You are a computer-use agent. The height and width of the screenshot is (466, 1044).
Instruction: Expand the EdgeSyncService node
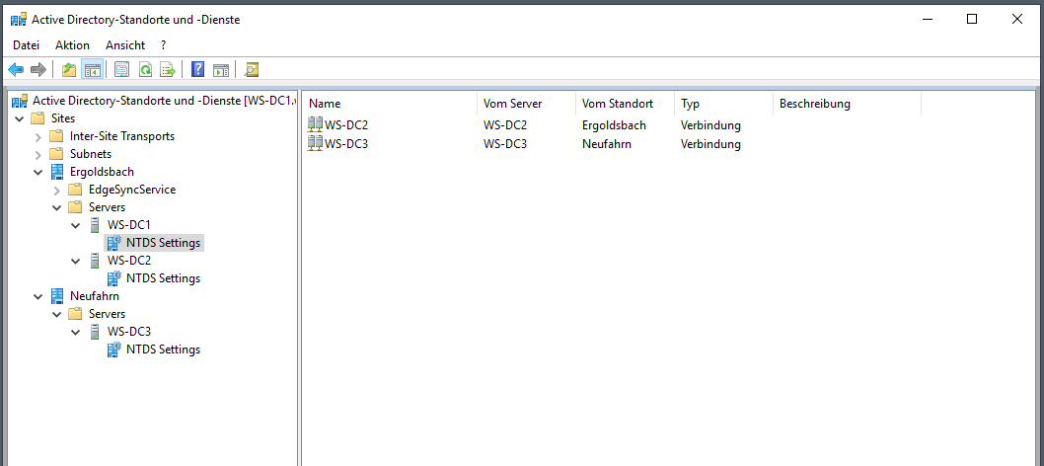pyautogui.click(x=56, y=191)
